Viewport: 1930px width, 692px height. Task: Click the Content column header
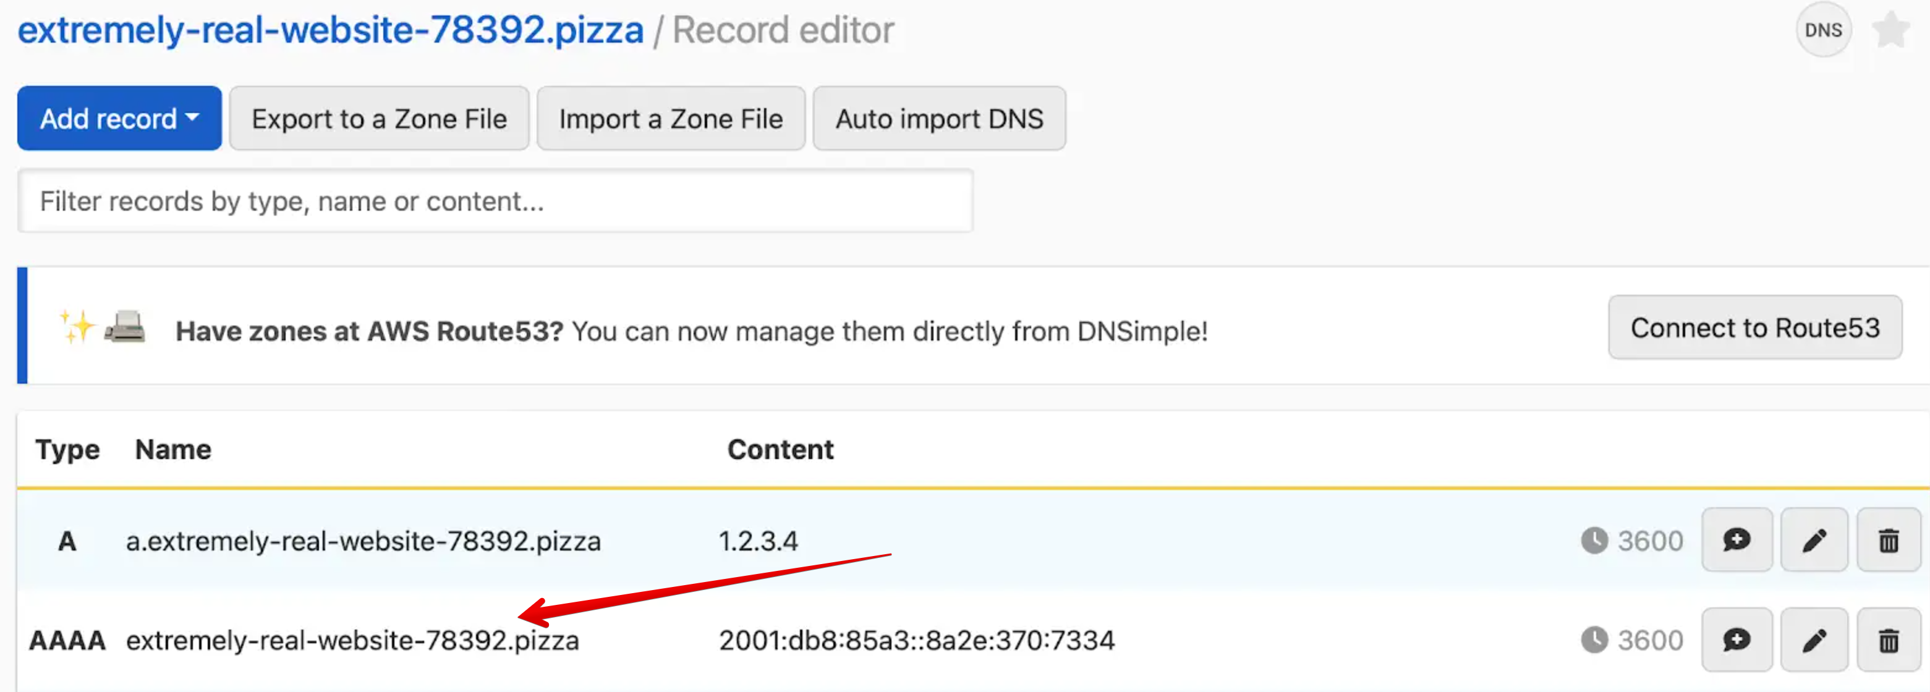[780, 449]
